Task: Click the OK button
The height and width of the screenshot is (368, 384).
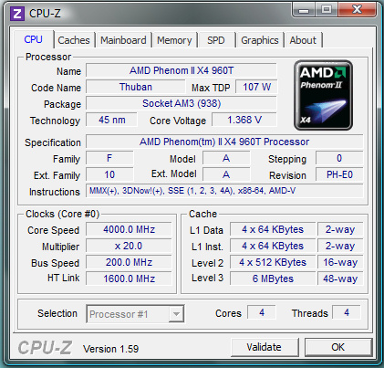Action: pos(338,347)
